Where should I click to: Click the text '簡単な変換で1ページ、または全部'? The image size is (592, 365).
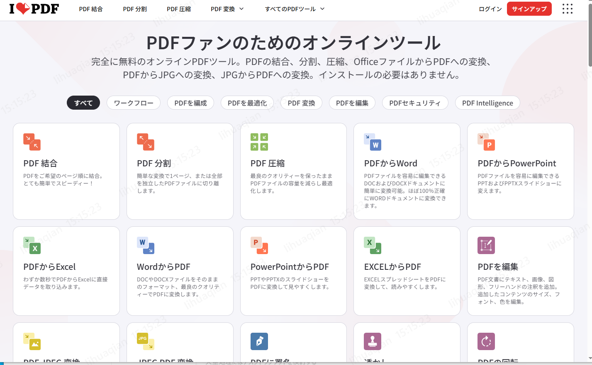click(180, 176)
